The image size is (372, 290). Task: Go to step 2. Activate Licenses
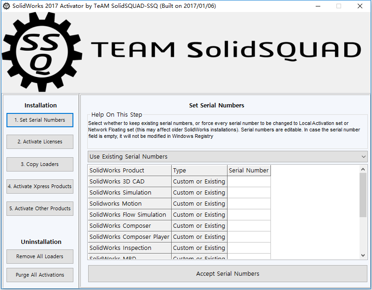(x=40, y=142)
